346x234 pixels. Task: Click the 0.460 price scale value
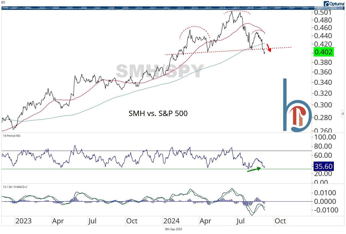[x=323, y=27]
